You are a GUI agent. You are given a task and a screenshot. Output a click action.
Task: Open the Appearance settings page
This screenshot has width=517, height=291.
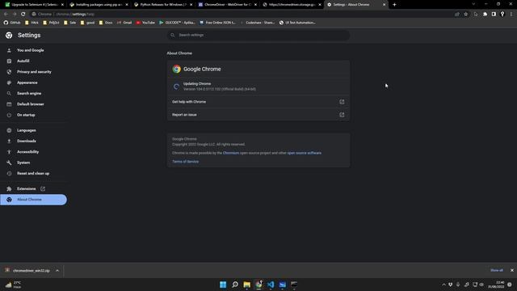[27, 82]
